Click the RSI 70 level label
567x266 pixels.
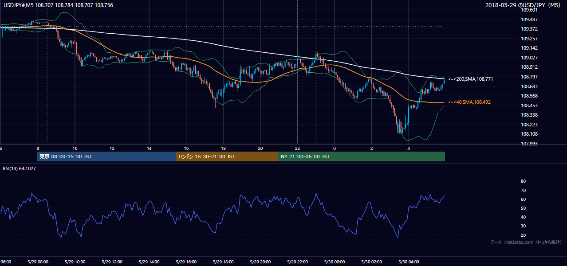523,190
